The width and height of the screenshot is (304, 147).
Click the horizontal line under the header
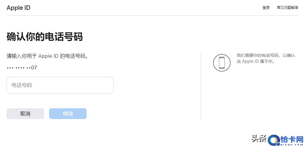152,15
